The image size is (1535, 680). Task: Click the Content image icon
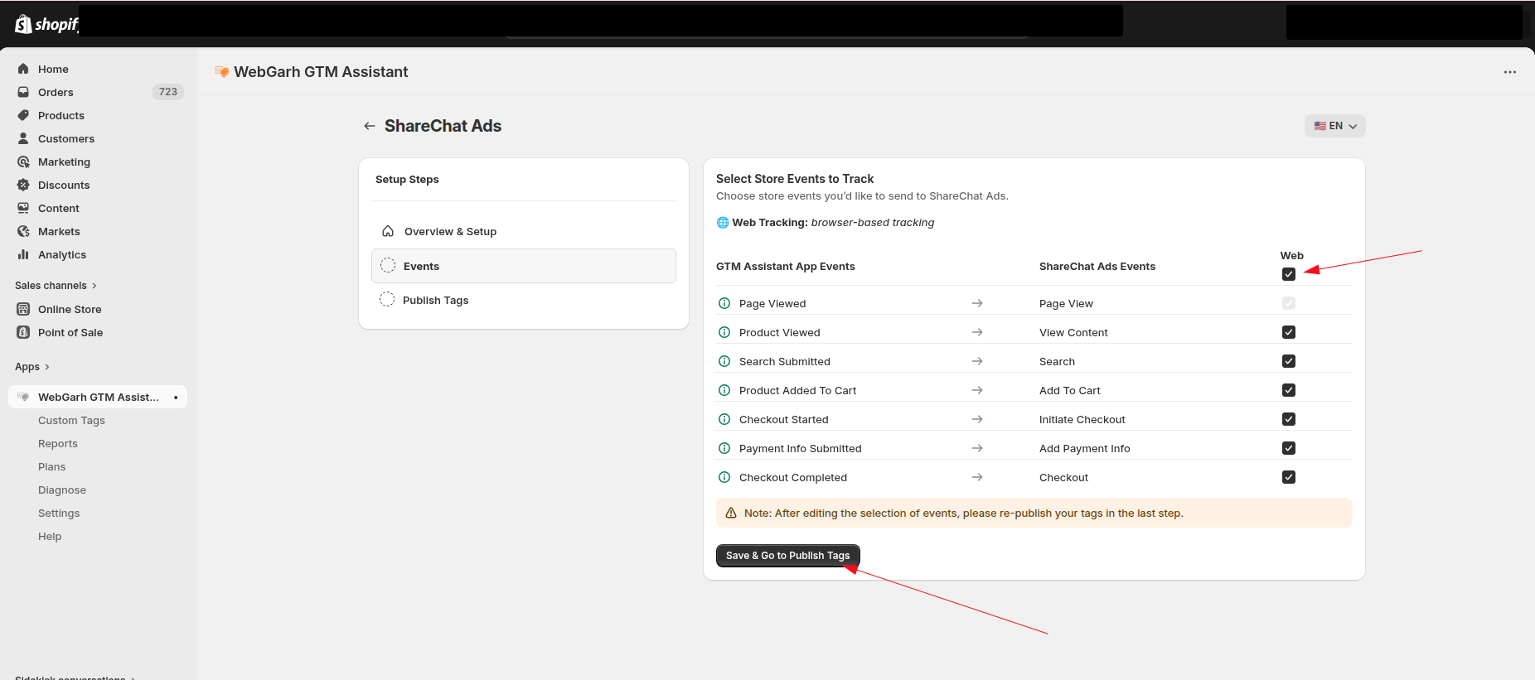tap(23, 208)
